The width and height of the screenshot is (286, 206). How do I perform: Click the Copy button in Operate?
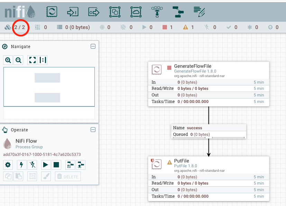pyautogui.click(x=8, y=176)
